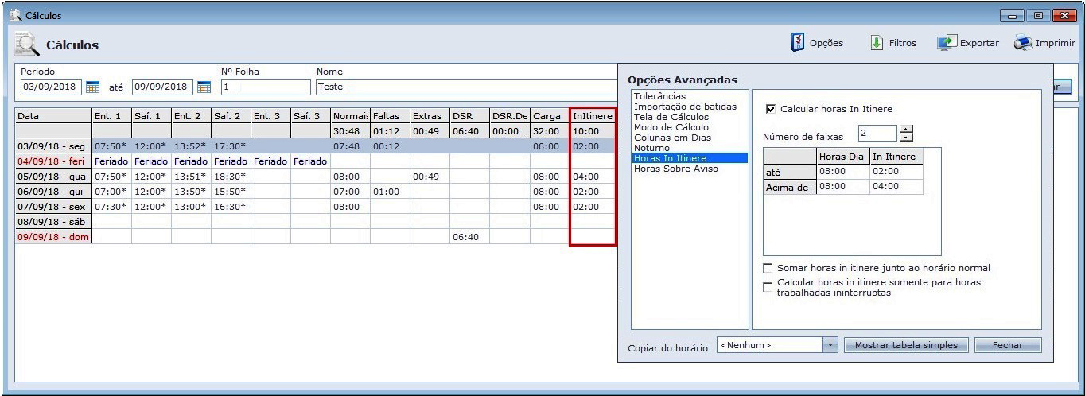Screen dimensions: 1085x396
Task: Select Tolerâncias in advanced options list
Action: (659, 96)
